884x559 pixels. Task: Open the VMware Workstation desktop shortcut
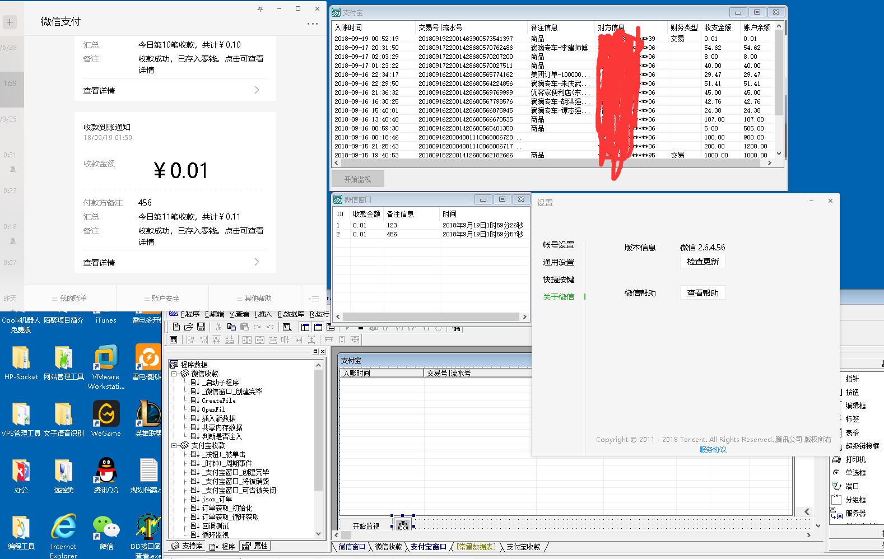pos(106,367)
